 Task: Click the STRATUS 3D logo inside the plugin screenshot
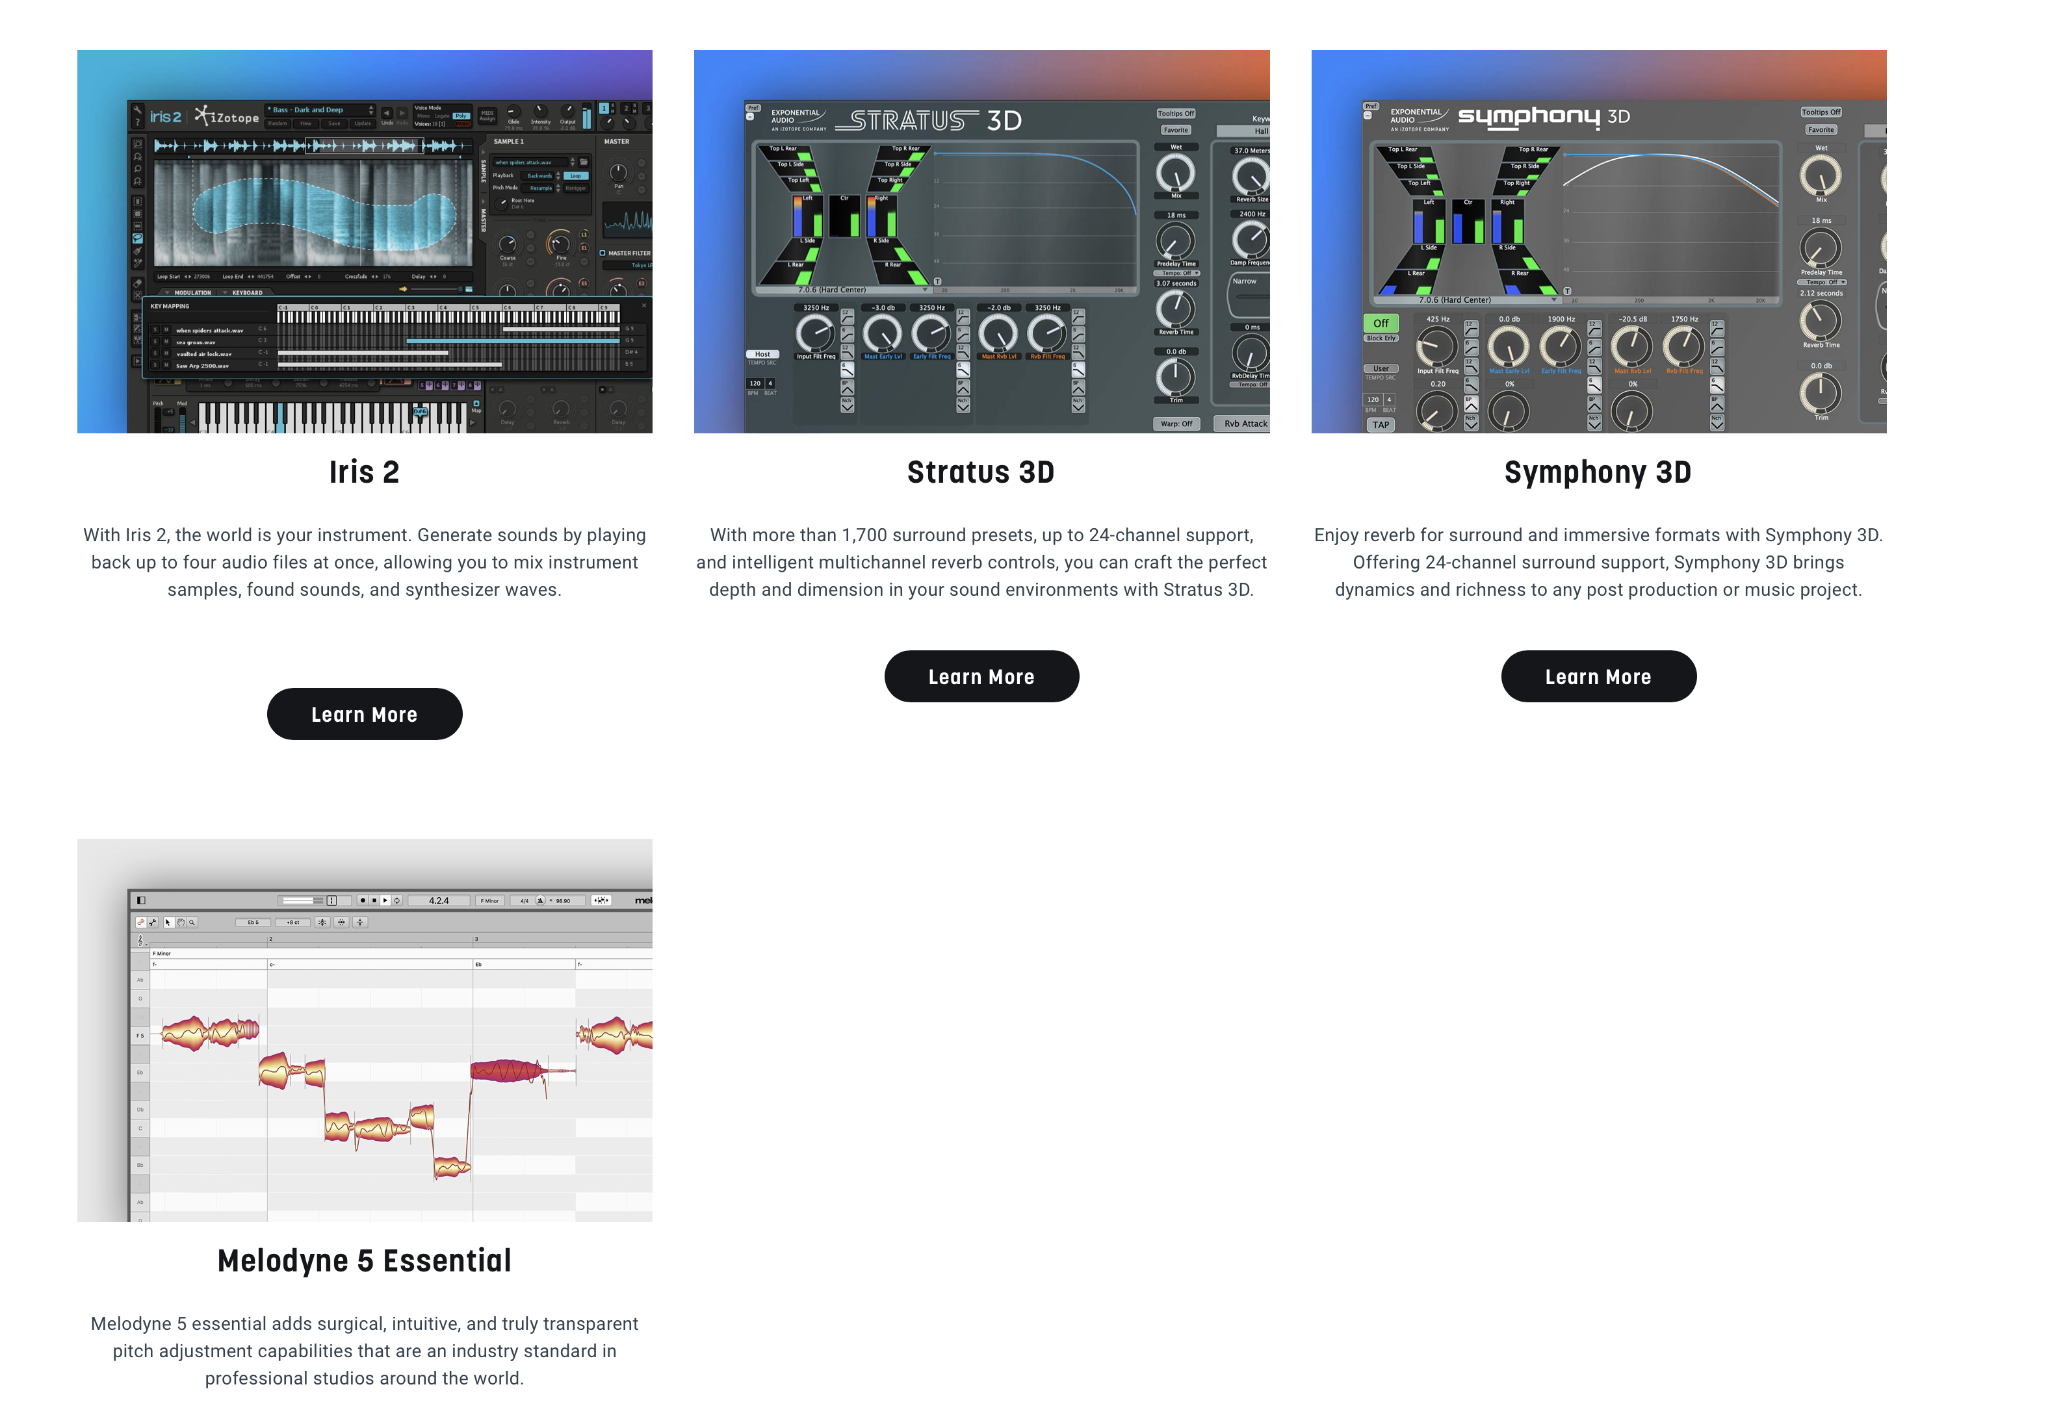[x=929, y=120]
